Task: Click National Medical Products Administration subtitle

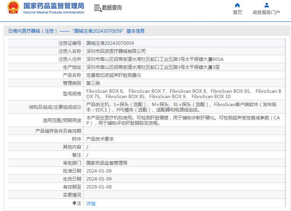Action: tap(54, 13)
